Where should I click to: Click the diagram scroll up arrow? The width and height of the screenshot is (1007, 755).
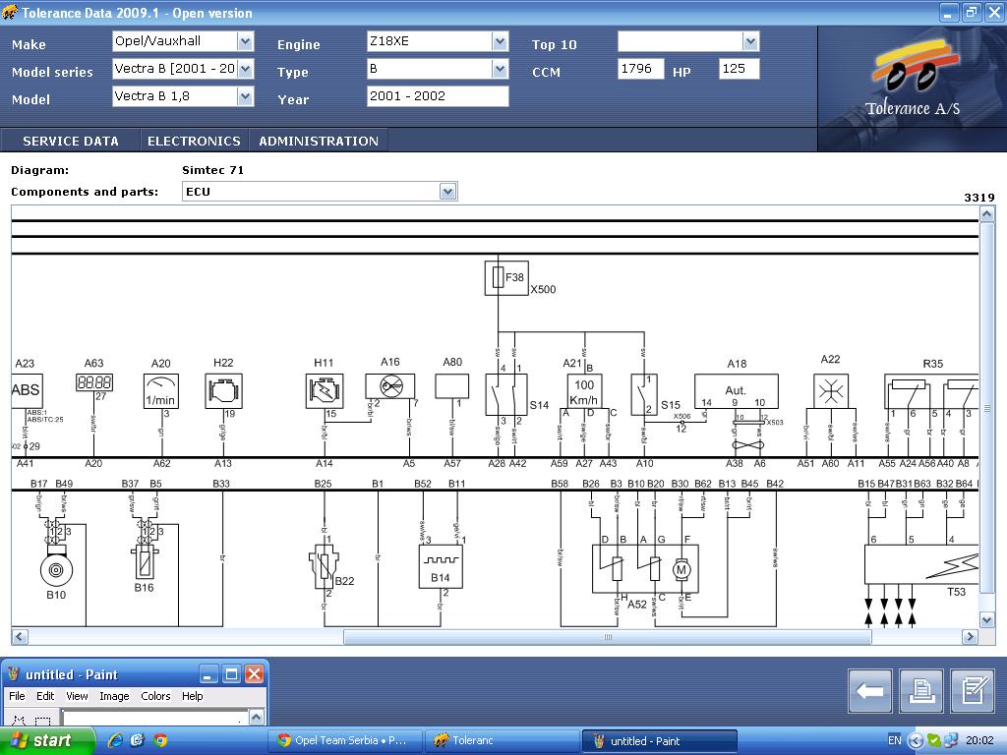(987, 213)
